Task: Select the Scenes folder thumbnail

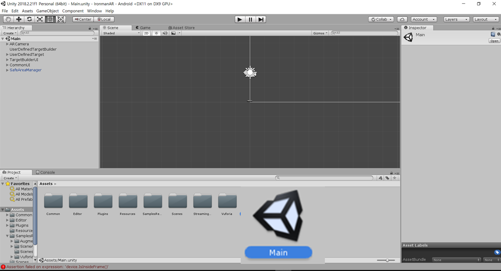Action: 178,201
